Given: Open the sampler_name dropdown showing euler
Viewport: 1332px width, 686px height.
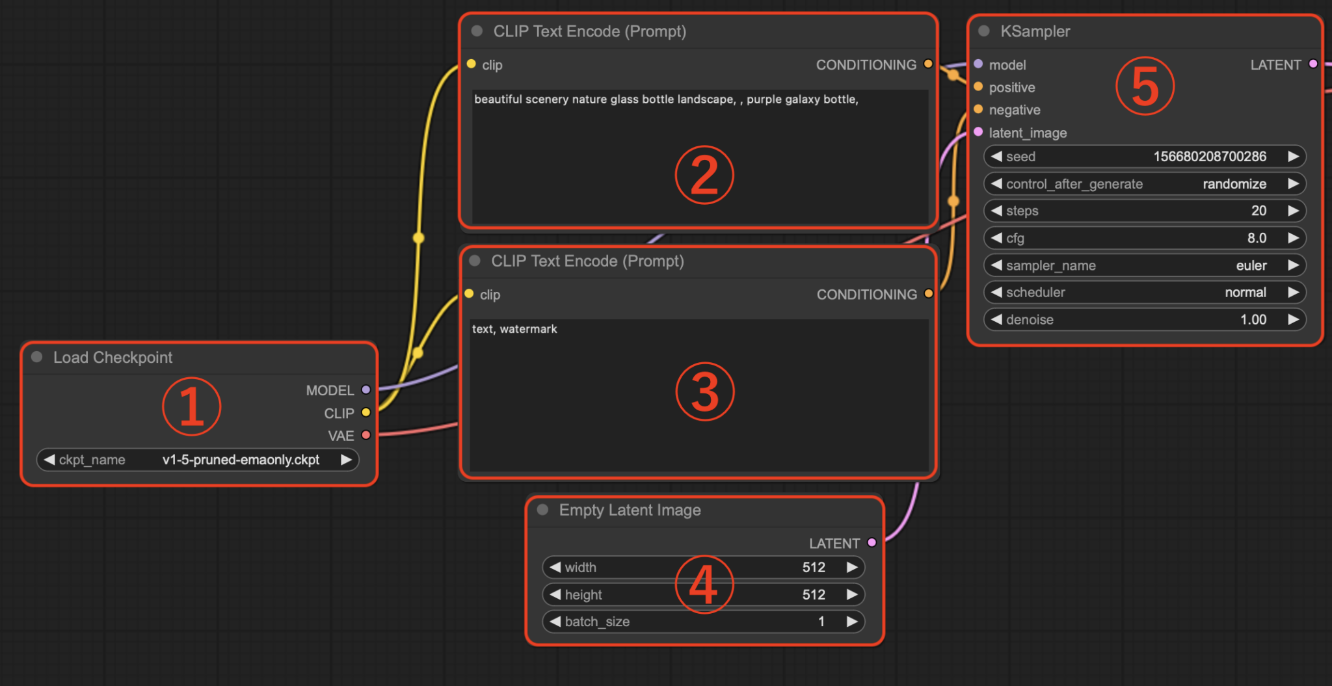Looking at the screenshot, I should tap(1144, 265).
